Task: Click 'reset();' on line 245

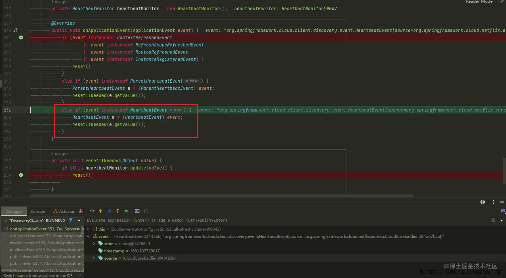Action: 83,67
